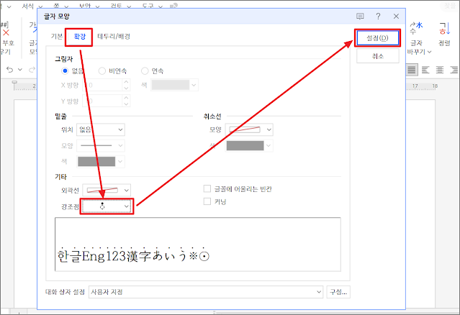Enable 글꼴에 어울리는 빈칸 checkbox

click(x=207, y=188)
